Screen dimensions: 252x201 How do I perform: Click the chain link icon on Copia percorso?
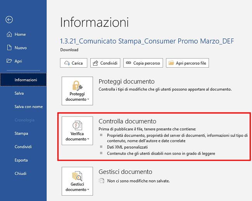click(x=128, y=63)
